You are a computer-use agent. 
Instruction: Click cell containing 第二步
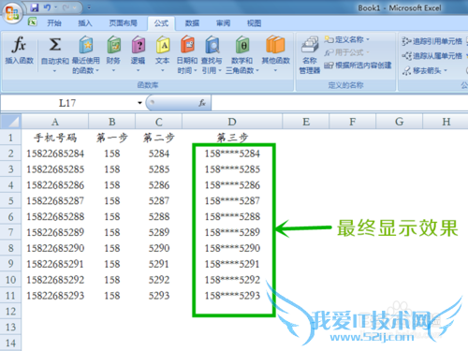pos(158,138)
